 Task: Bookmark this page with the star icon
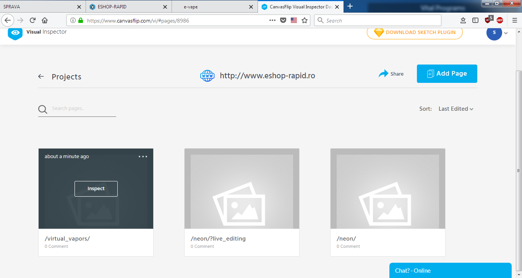point(305,20)
